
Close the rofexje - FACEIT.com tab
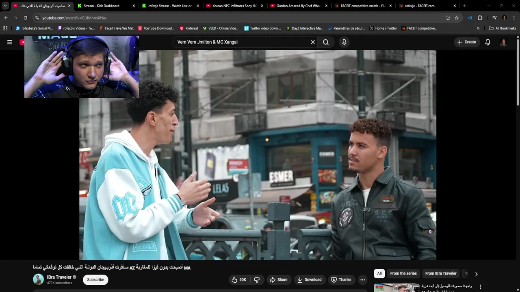(455, 6)
